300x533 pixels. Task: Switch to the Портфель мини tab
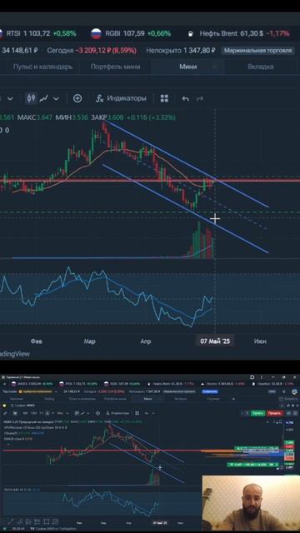[x=115, y=67]
